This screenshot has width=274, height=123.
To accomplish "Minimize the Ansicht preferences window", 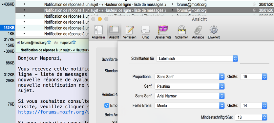I will click(x=100, y=19).
